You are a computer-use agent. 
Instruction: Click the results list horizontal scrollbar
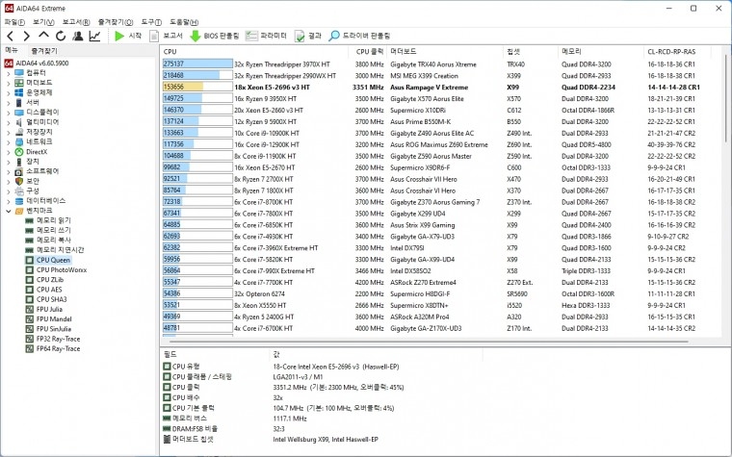click(429, 342)
